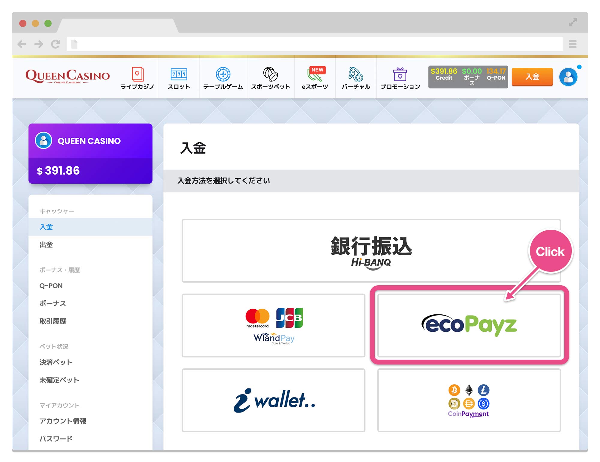
Task: Select CoinPayment crypto deposit method
Action: [469, 400]
